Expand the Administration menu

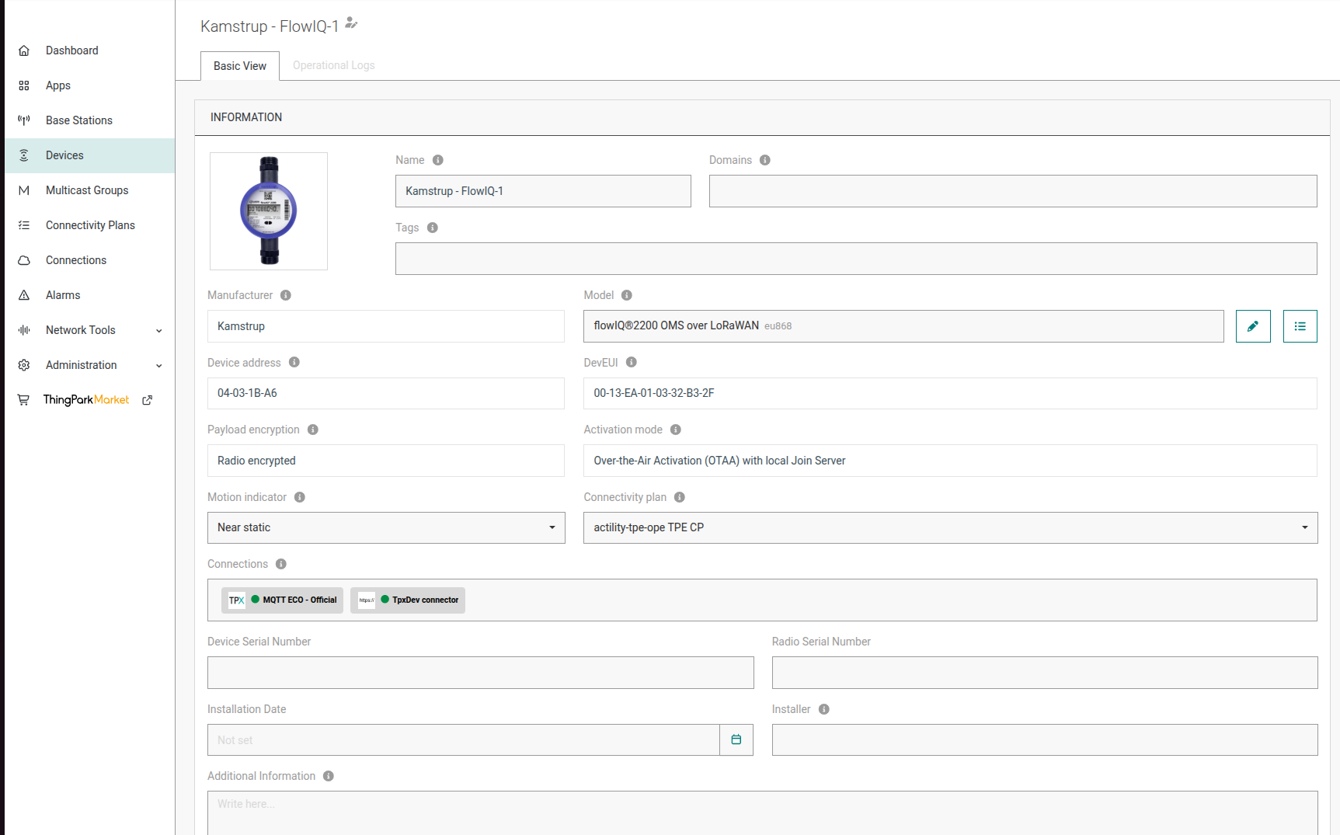[x=89, y=365]
